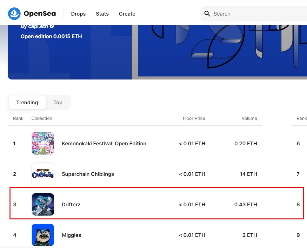Image resolution: width=307 pixels, height=248 pixels.
Task: Click the first Rank column header
Action: 18,118
